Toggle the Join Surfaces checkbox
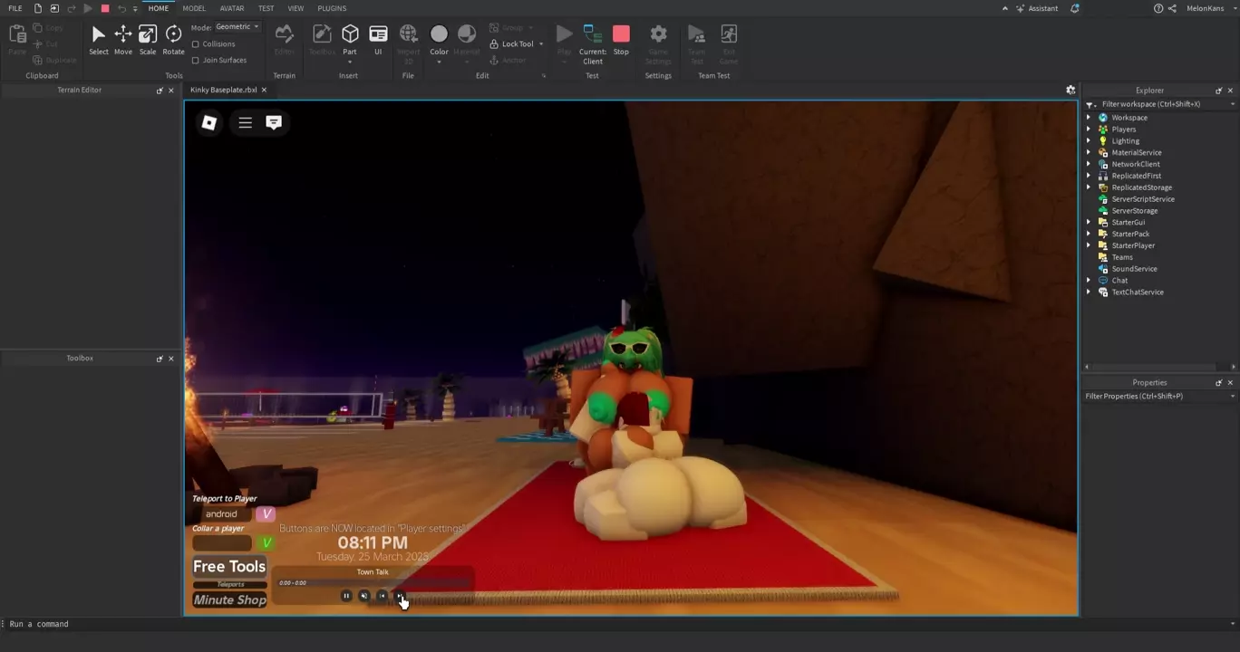The width and height of the screenshot is (1240, 652). tap(196, 61)
